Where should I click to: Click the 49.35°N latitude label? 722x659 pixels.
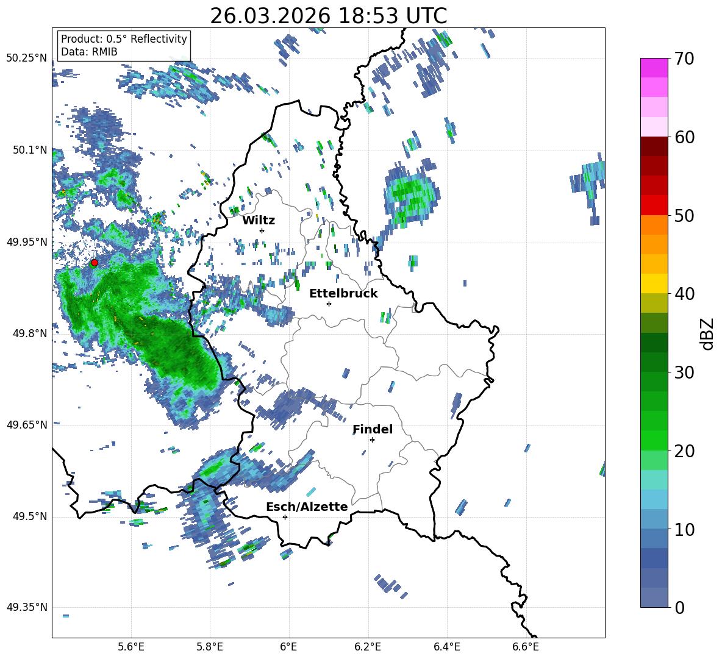27,607
